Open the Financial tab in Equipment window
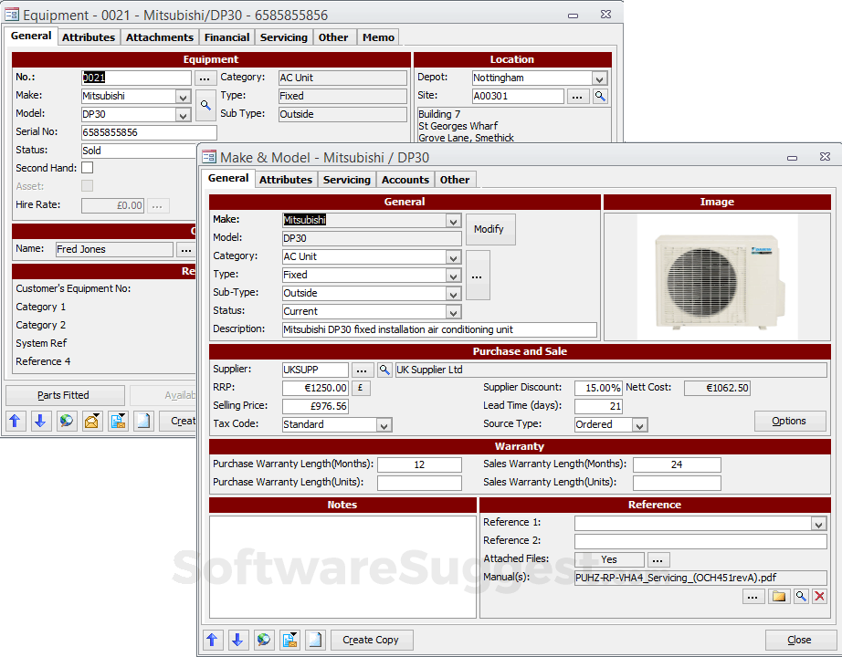The width and height of the screenshot is (842, 657). tap(226, 37)
